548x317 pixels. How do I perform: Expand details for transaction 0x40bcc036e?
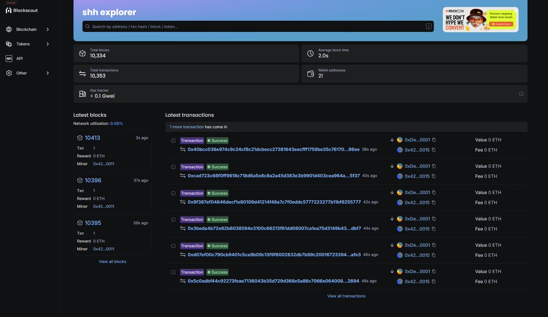click(x=173, y=140)
